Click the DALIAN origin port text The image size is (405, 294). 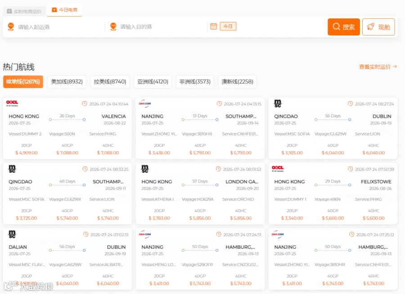[x=18, y=247]
